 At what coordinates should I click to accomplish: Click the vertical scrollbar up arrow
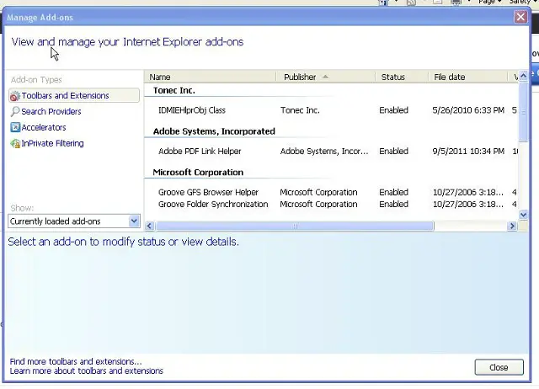coord(523,76)
